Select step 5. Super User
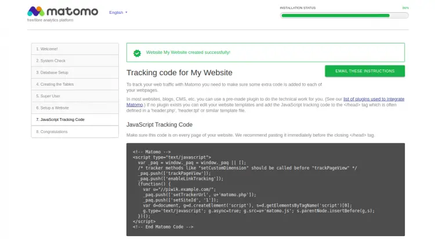 pos(75,96)
